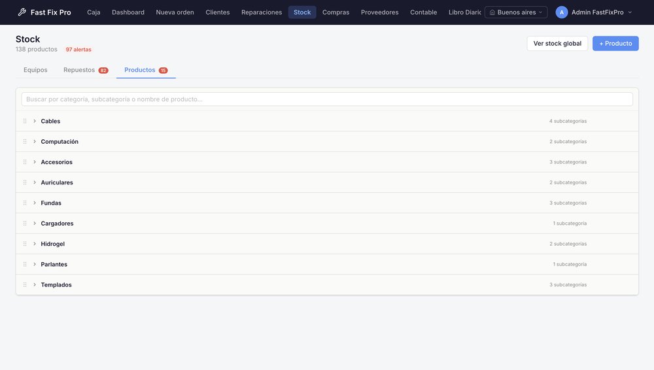Switch to the Equipos tab
This screenshot has width=654, height=370.
35,70
